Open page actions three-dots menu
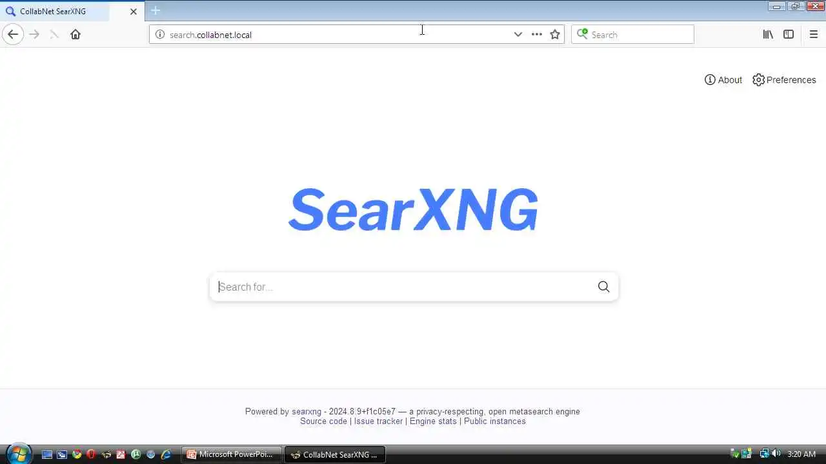Viewport: 826px width, 464px height. tap(536, 34)
